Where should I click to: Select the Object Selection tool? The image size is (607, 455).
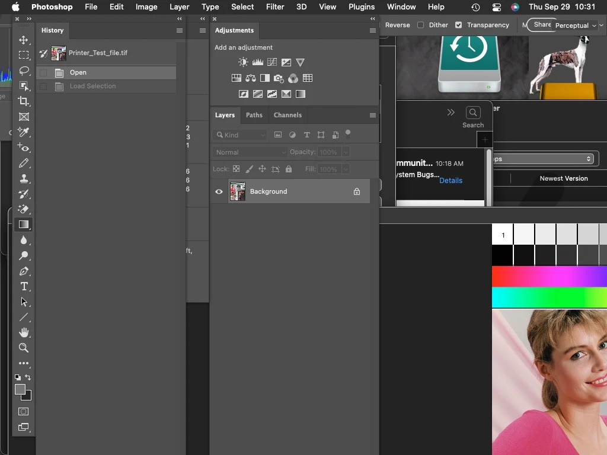tap(24, 86)
